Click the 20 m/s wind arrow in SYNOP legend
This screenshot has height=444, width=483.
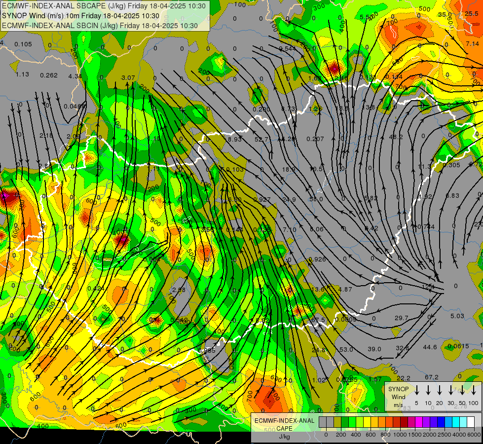tap(440, 390)
